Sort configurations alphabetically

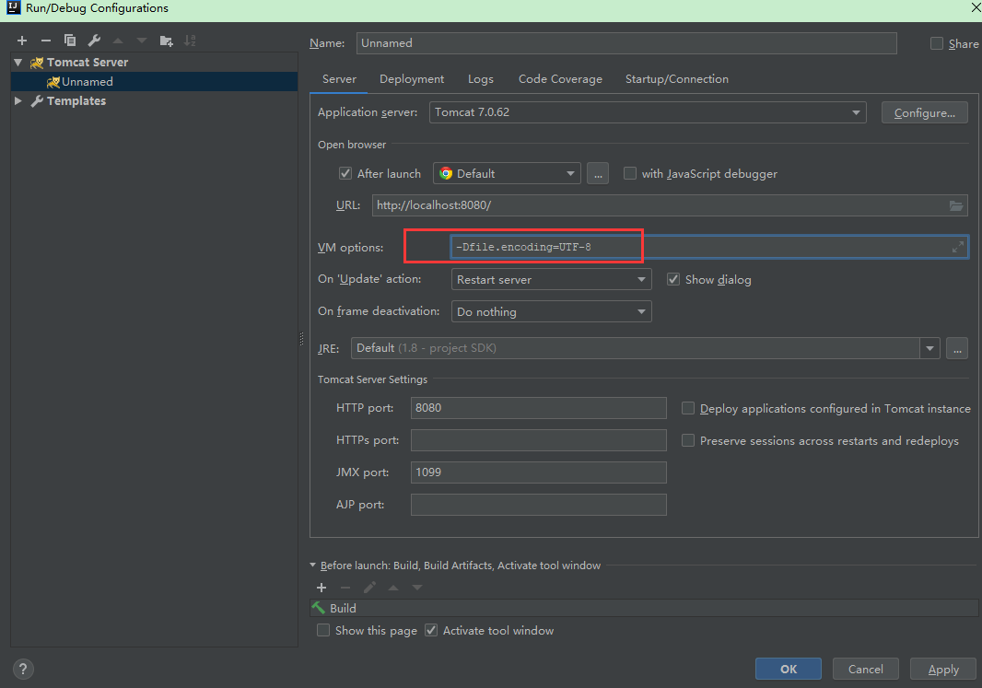190,41
